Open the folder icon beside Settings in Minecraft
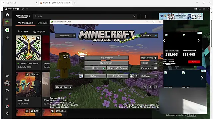 pyautogui.click(x=137, y=76)
